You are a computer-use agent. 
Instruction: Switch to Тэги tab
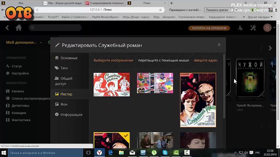pos(70,68)
